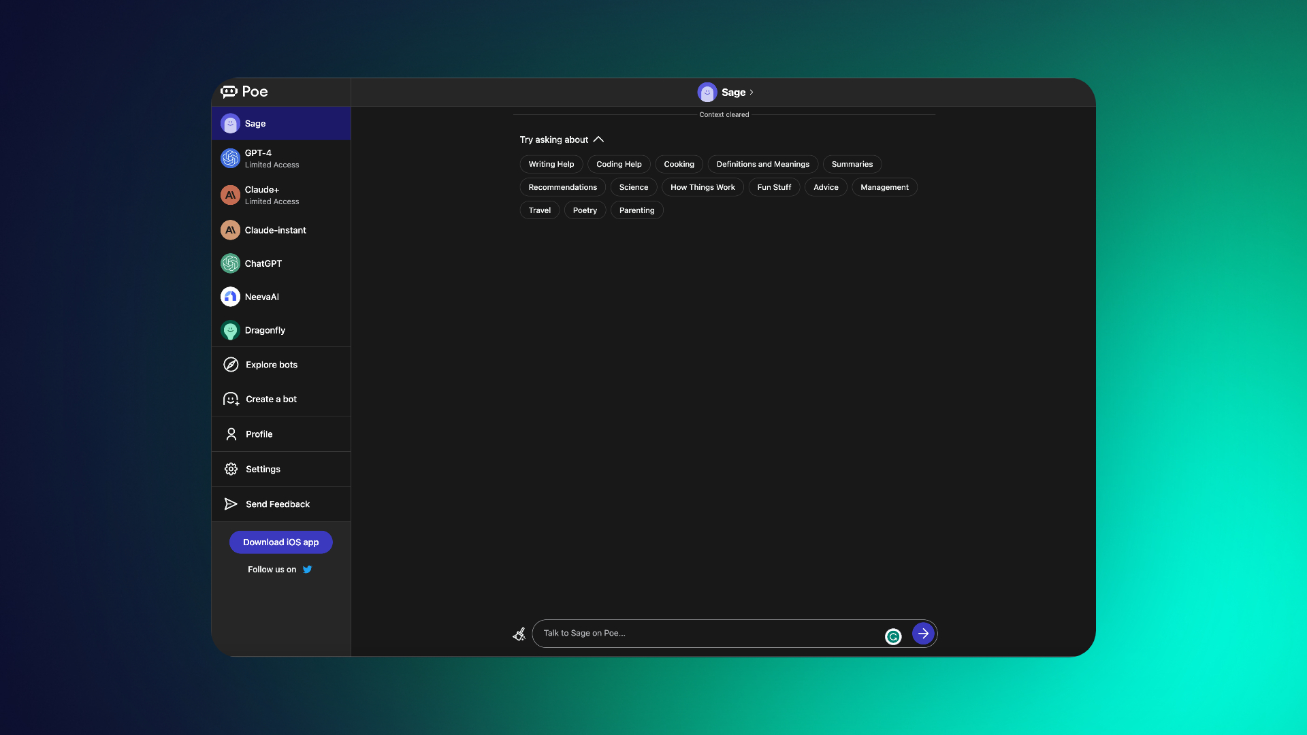Switch to the Claude-instant chat
This screenshot has height=735, width=1307.
(281, 230)
